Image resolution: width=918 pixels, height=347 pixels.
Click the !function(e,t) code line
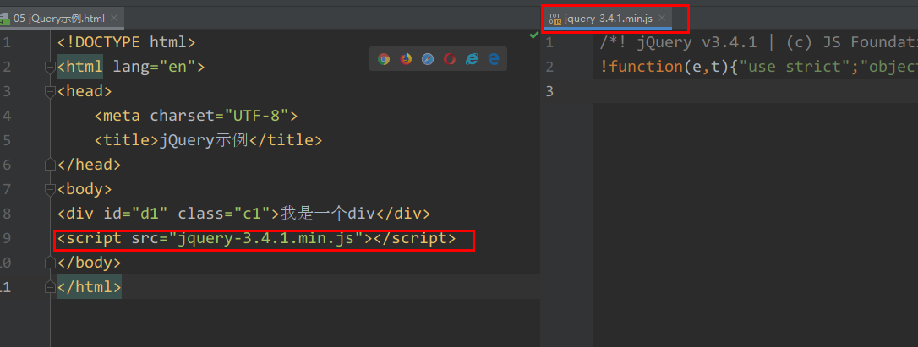(759, 67)
